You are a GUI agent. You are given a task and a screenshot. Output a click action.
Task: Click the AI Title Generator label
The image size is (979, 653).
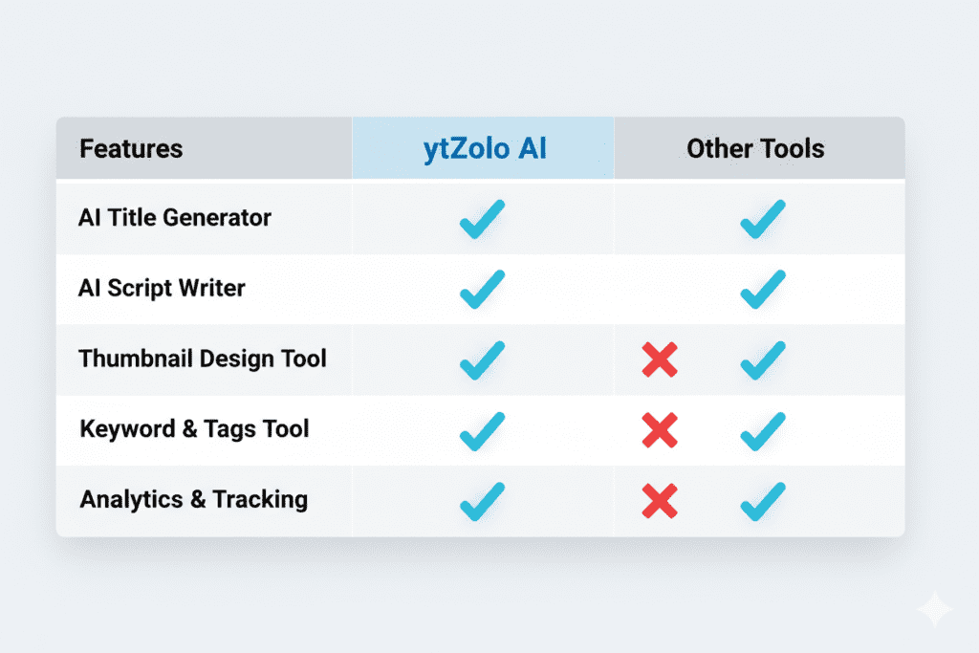click(175, 218)
